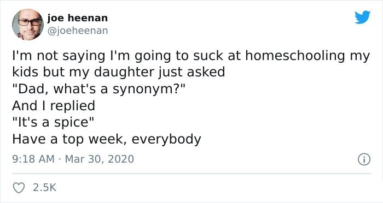Screen dimensions: 383x203
Task: Click the word "daughter" in the tweet
Action: pyautogui.click(x=124, y=73)
